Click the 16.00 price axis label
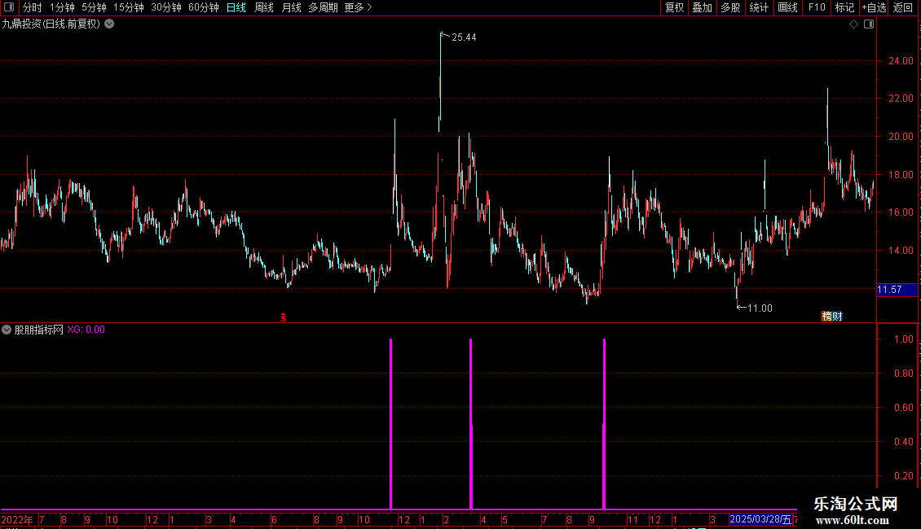The height and width of the screenshot is (529, 921). coord(901,212)
